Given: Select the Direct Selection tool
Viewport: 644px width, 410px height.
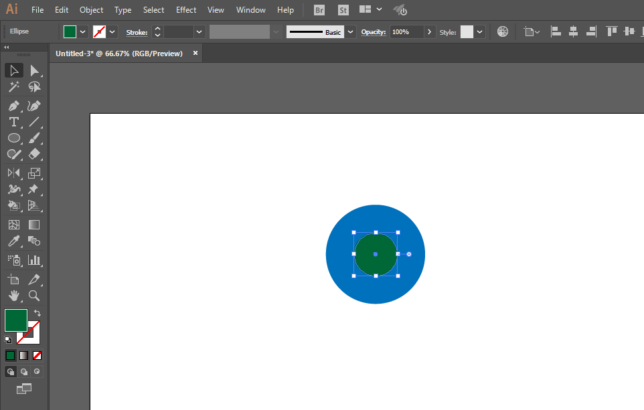Looking at the screenshot, I should (x=34, y=71).
